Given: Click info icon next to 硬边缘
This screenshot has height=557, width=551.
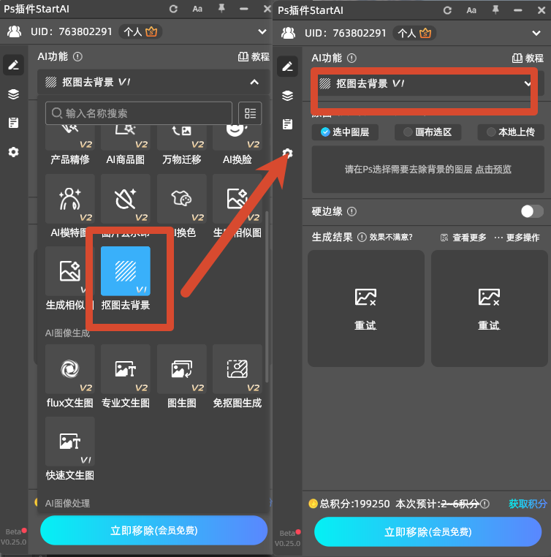Looking at the screenshot, I should pos(351,212).
